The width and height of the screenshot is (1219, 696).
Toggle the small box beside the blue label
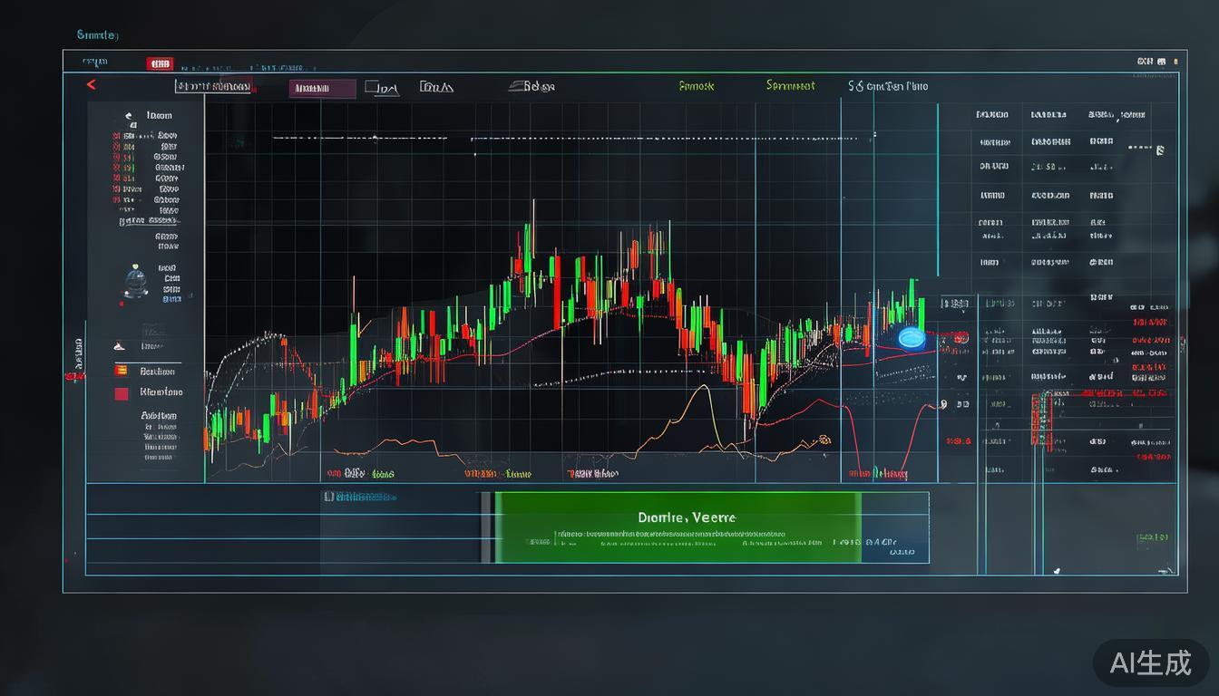click(x=329, y=497)
